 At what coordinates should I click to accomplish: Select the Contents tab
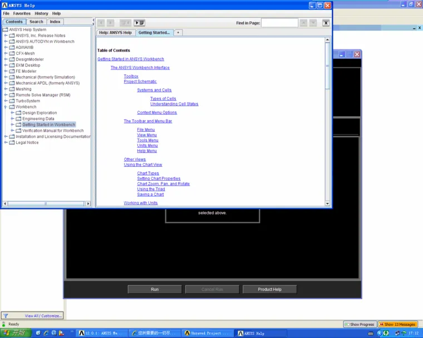point(14,22)
